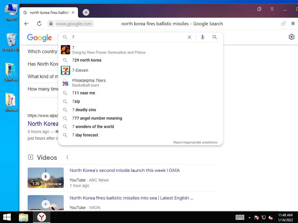Screen dimensions: 298x223
Task: Click the www.google.com address field
Action: (74, 24)
